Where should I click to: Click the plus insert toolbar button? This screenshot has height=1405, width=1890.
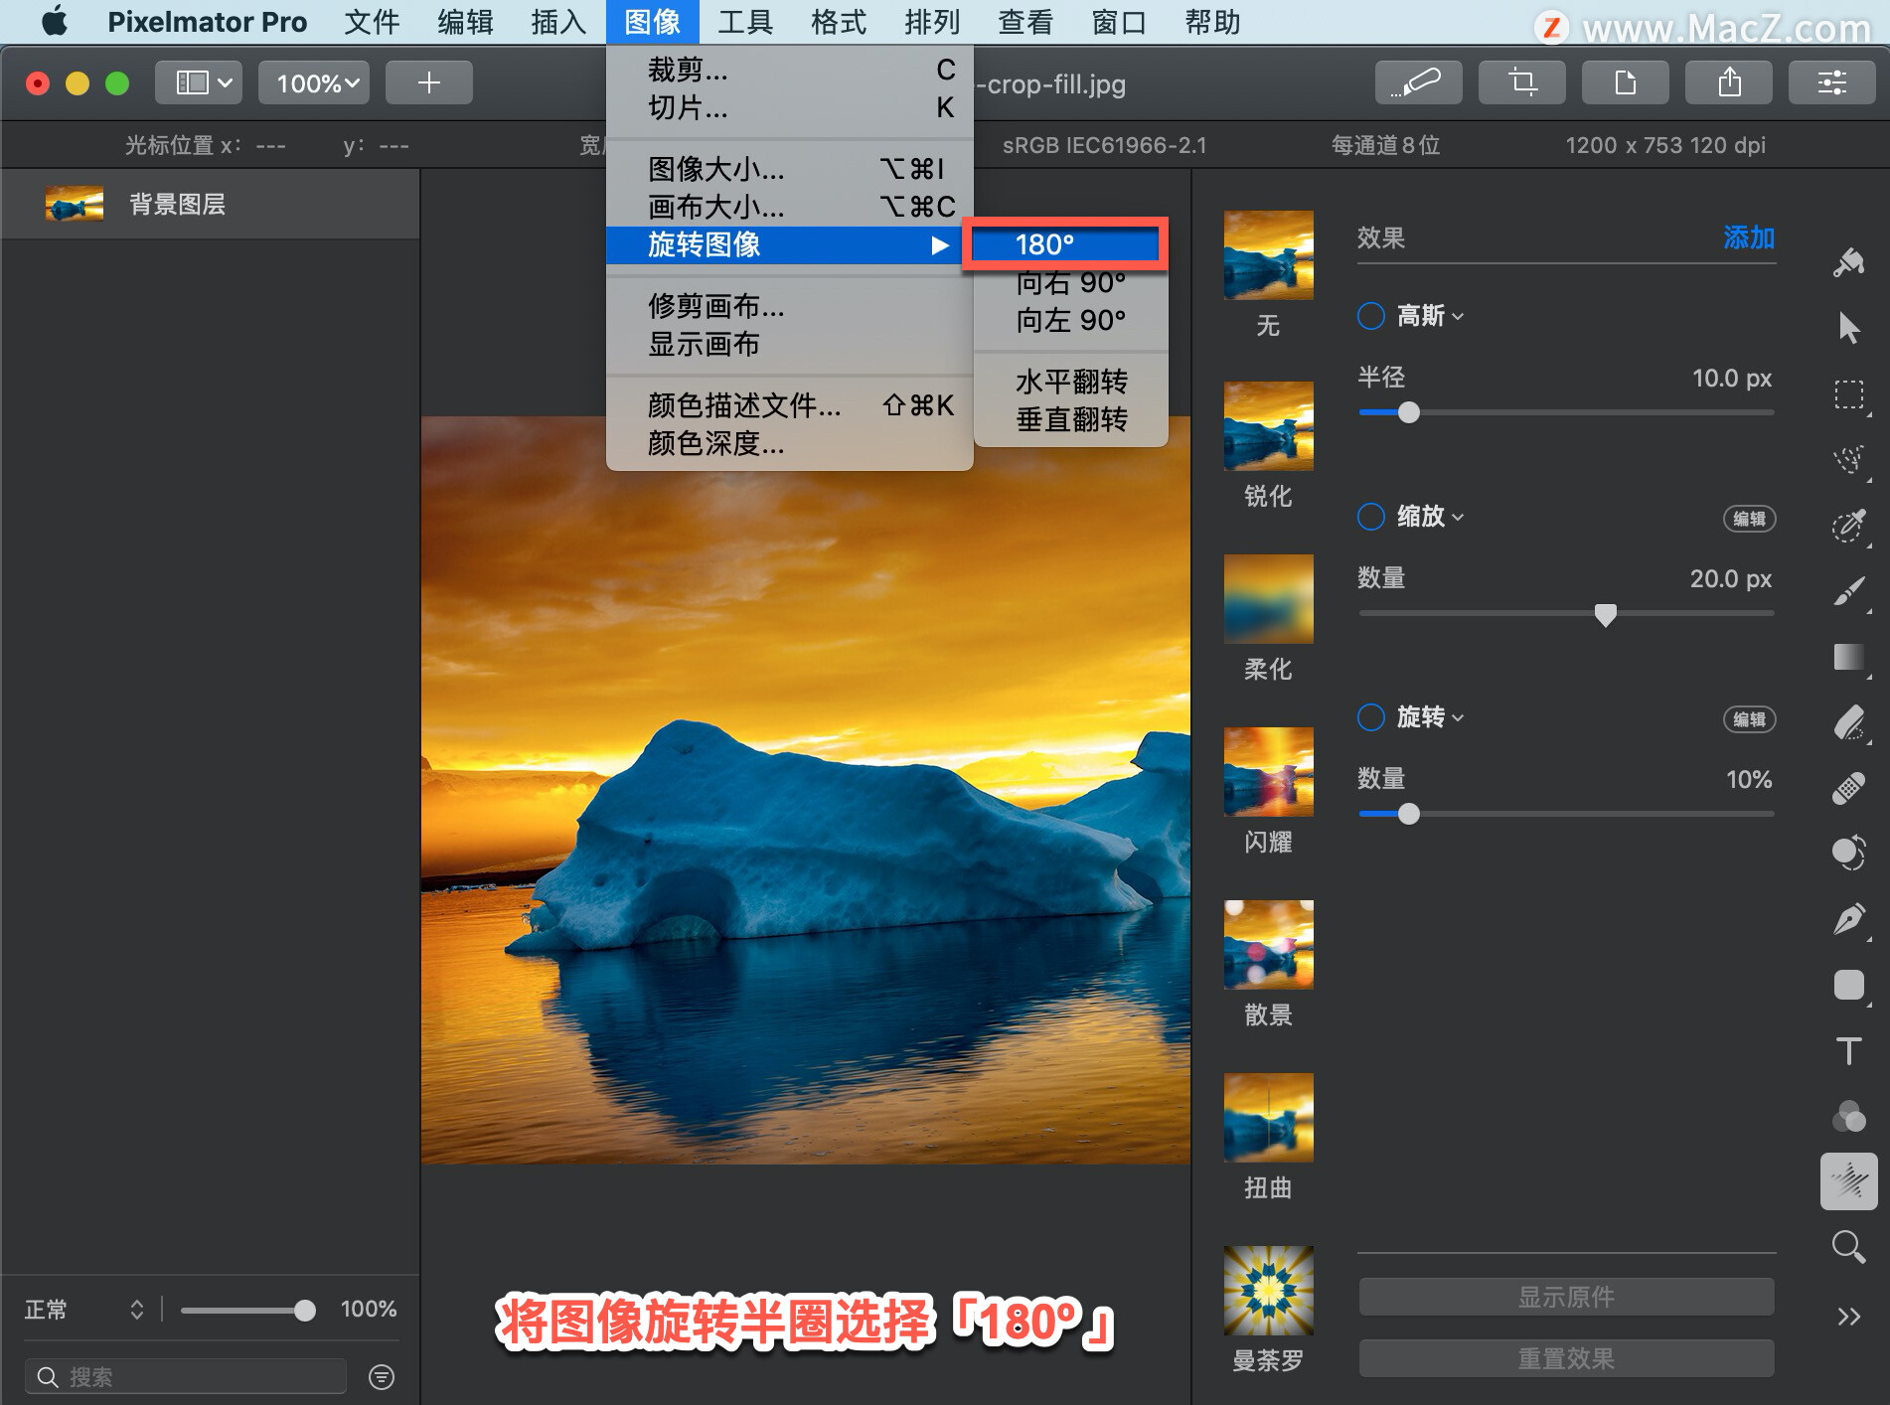428,82
